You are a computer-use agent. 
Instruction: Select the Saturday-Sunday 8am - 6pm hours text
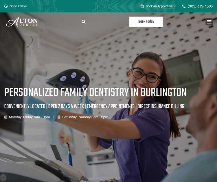(x=85, y=117)
